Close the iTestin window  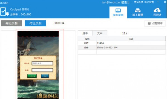tap(165, 2)
